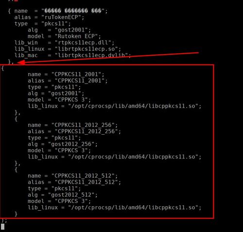243x232 pixels.
Task: Click the lib_win "rtpkcs11ecp.dll" line
Action: [x=64, y=43]
